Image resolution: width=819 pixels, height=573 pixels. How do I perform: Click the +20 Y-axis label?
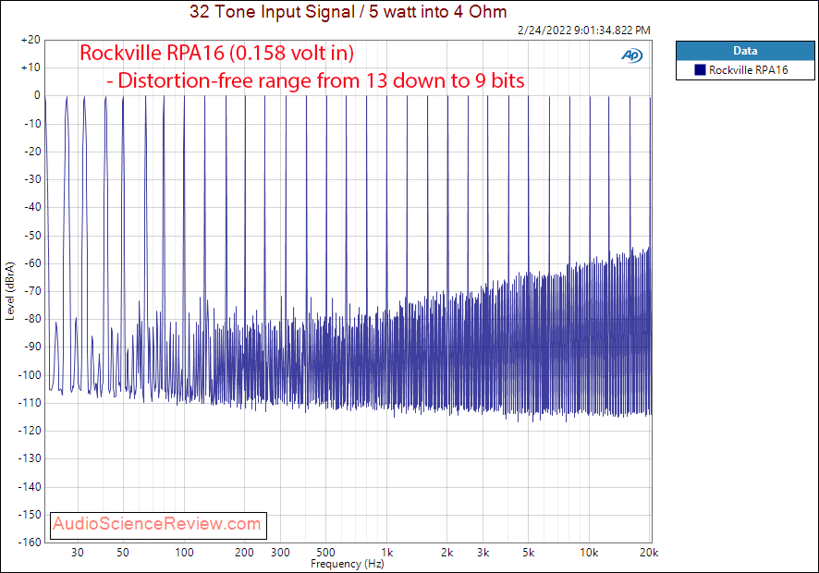(31, 40)
